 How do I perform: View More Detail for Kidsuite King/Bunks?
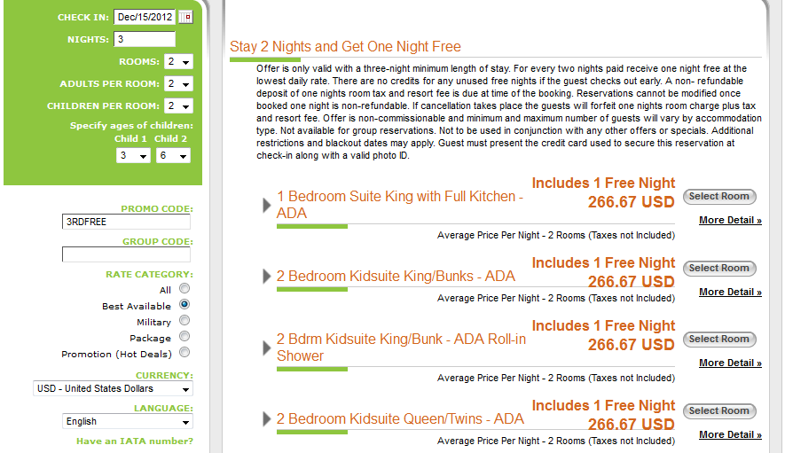[730, 292]
